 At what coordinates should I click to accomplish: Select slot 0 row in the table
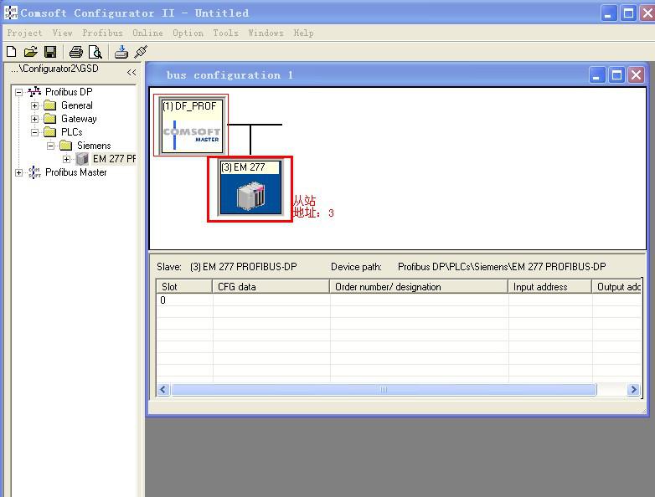coord(399,300)
